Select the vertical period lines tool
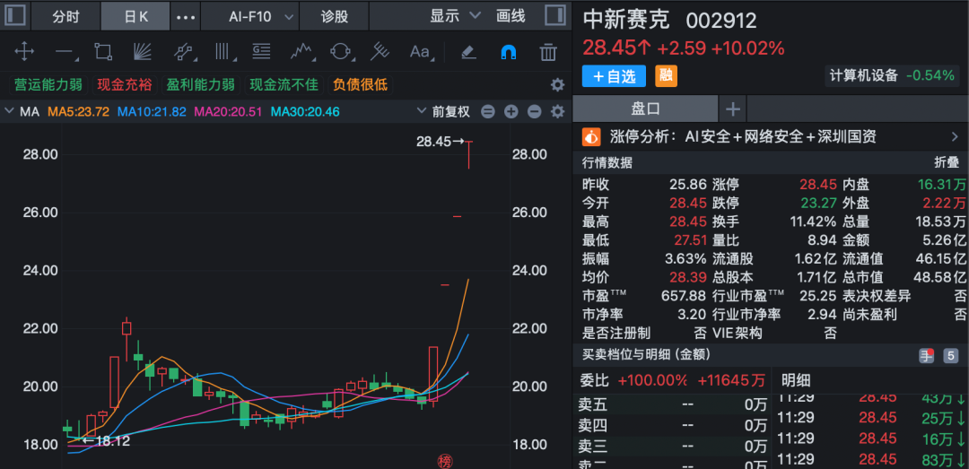969x469 pixels. [x=223, y=52]
